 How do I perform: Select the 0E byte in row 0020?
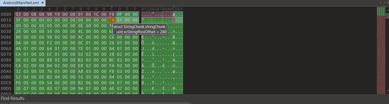click(x=81, y=26)
